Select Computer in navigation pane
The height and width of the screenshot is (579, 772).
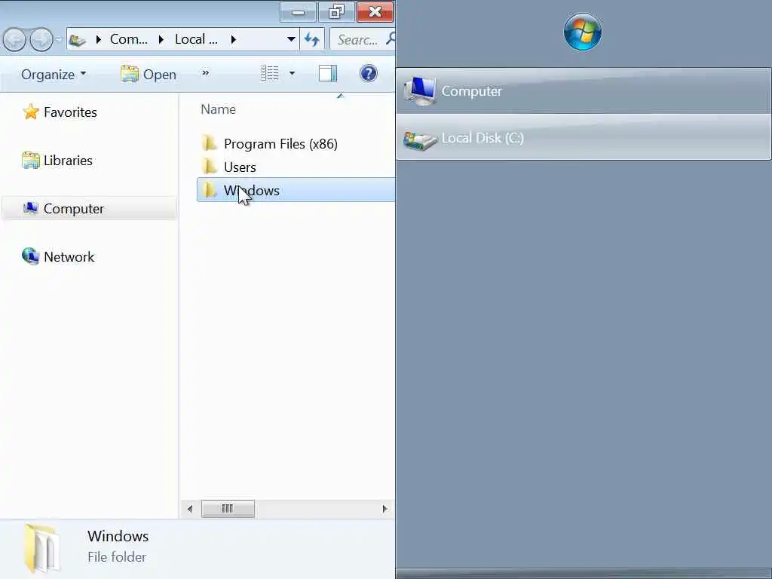tap(89, 209)
